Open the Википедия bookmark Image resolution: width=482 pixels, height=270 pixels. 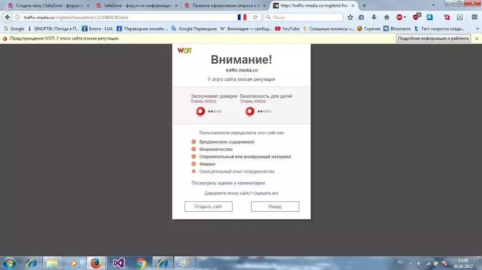click(x=246, y=29)
